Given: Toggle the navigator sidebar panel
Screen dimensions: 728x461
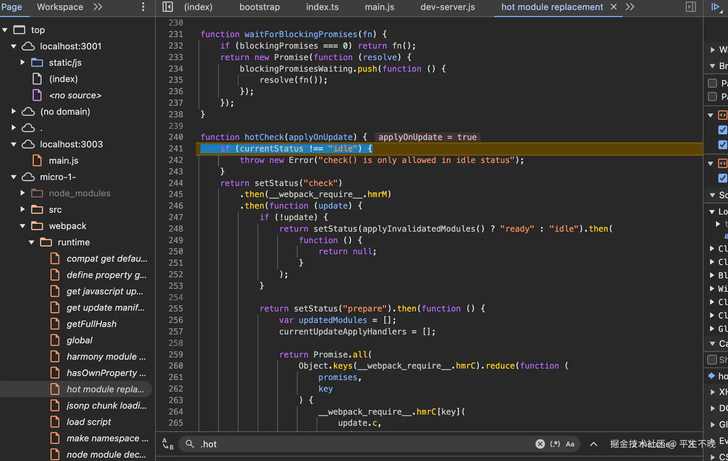Looking at the screenshot, I should pyautogui.click(x=168, y=7).
